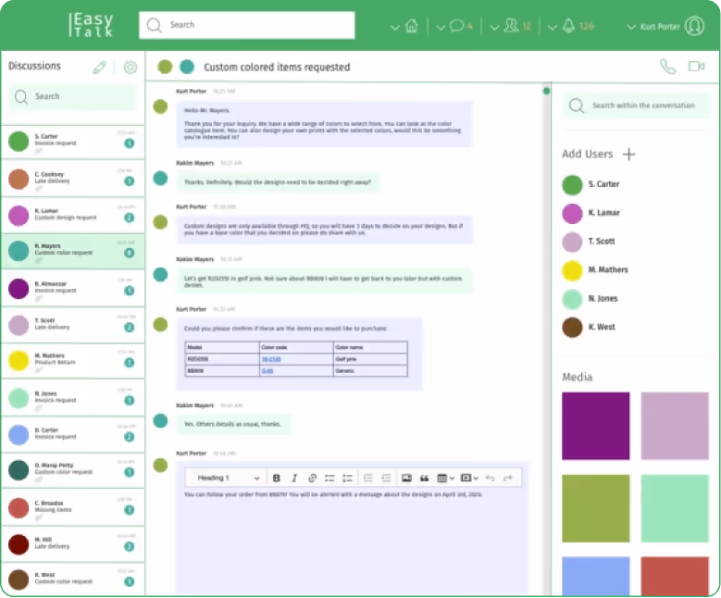Image resolution: width=721 pixels, height=598 pixels.
Task: Toggle italic formatting in the message editor
Action: (x=294, y=478)
